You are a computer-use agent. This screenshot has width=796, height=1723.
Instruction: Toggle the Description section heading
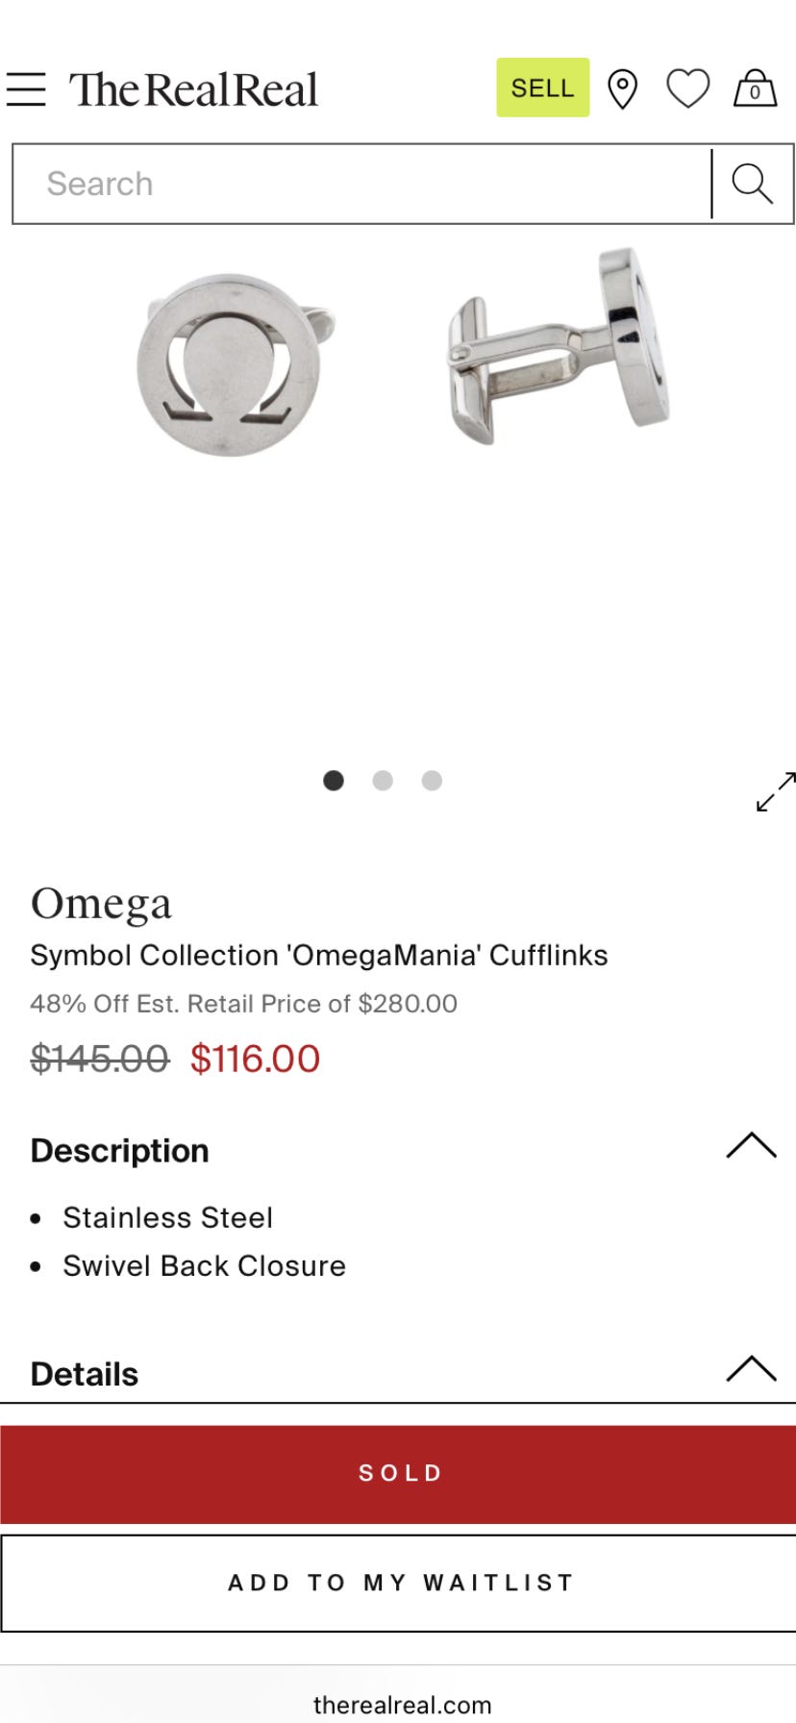120,1151
